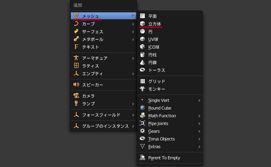Add a Round Cube mesh
Image resolution: width=271 pixels, height=167 pixels.
160,108
